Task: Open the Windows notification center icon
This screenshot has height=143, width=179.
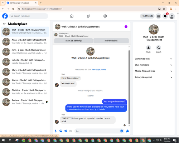Action: click(x=175, y=140)
